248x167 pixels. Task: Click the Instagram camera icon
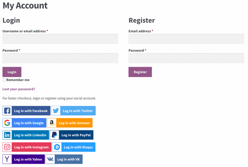click(x=7, y=147)
